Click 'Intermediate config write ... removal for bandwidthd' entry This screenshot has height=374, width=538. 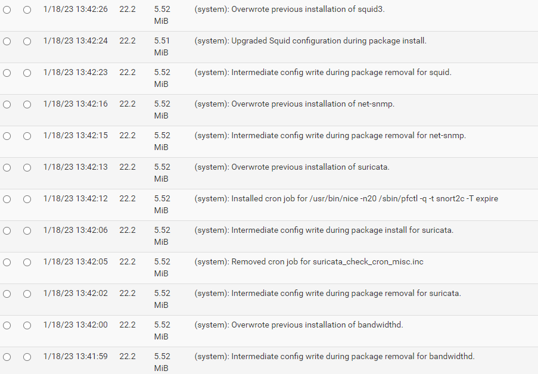point(334,357)
